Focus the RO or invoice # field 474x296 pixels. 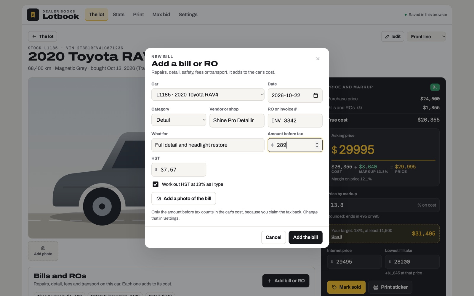pos(295,120)
